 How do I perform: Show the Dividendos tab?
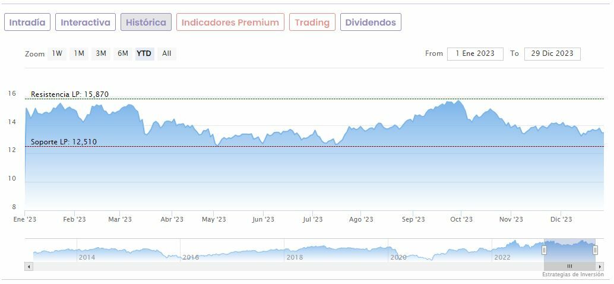pyautogui.click(x=371, y=23)
